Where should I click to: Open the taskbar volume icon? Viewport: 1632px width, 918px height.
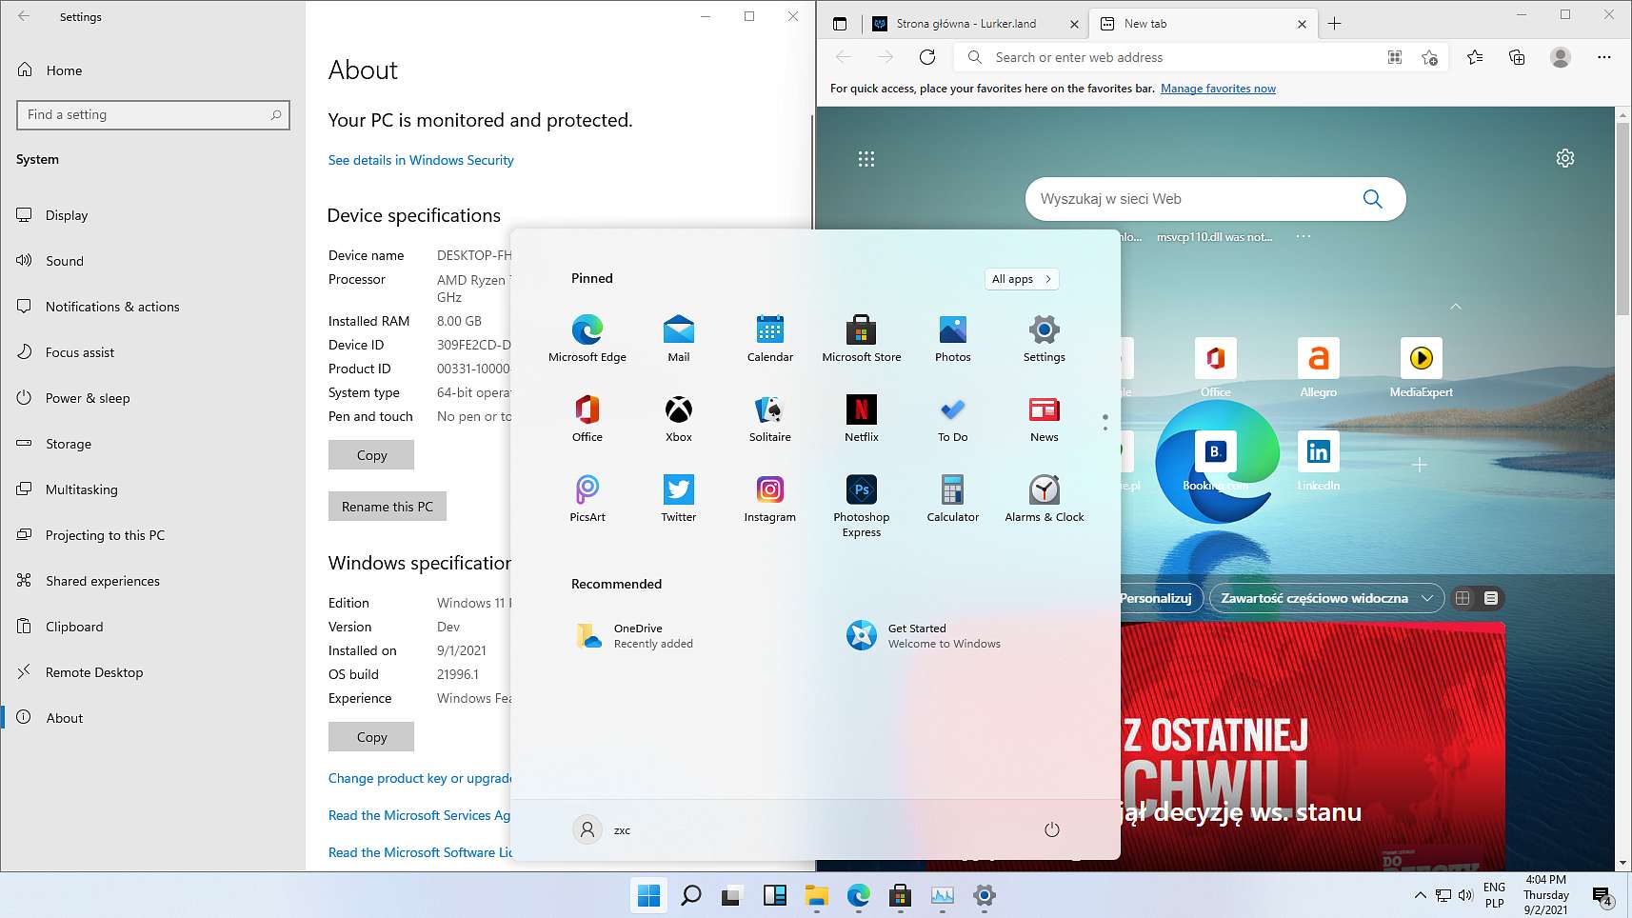[1465, 895]
